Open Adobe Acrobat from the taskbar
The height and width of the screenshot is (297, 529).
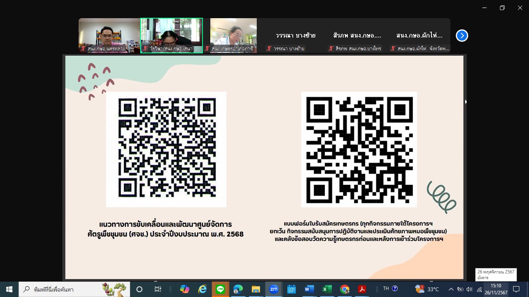(362, 289)
